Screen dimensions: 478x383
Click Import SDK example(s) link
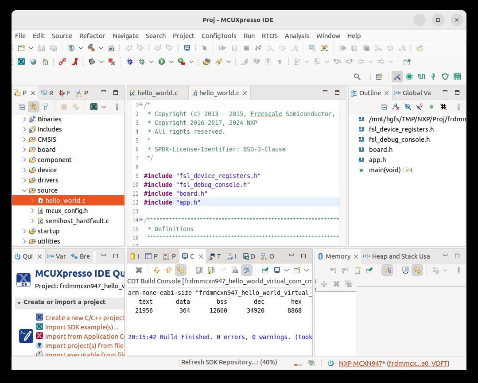coord(82,327)
